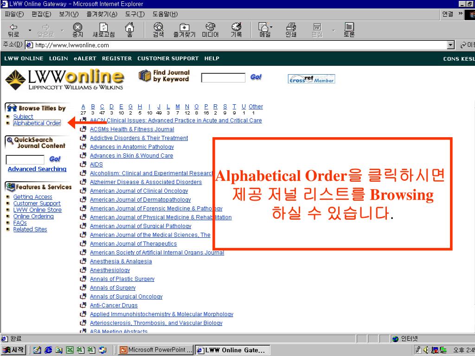475x356 pixels.
Task: Click the journal icon beside Anesthesiology
Action: [83, 270]
